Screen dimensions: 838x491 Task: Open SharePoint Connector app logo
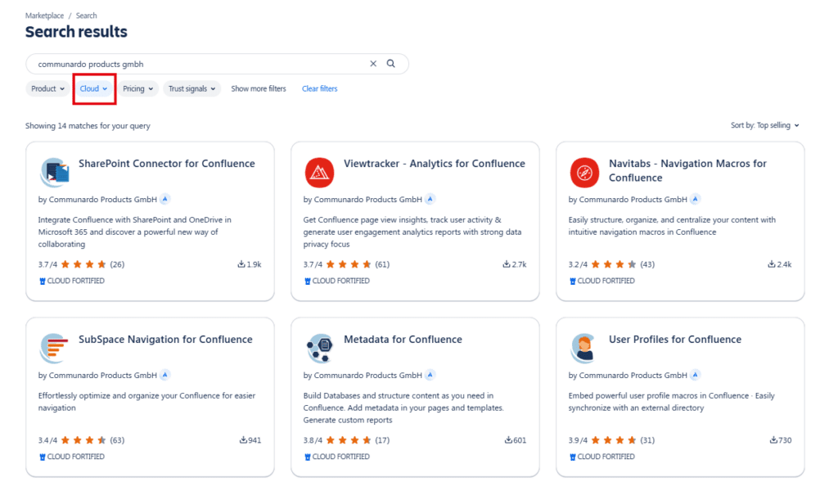pos(55,172)
